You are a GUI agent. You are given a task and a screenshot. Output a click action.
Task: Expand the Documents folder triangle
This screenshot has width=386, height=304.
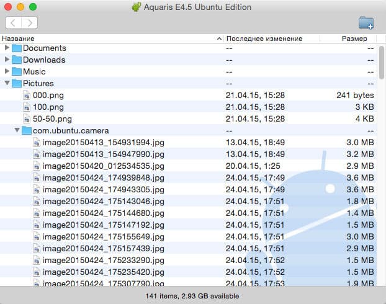pos(7,48)
